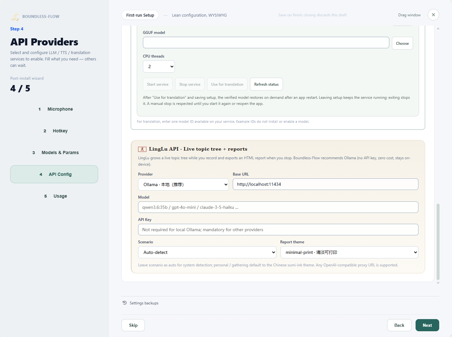This screenshot has height=337, width=452.
Task: Open the Scenario Auto-detect dropdown
Action: (207, 252)
